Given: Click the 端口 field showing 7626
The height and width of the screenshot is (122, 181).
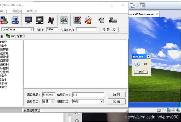Looking at the screenshot, I should [52, 30].
